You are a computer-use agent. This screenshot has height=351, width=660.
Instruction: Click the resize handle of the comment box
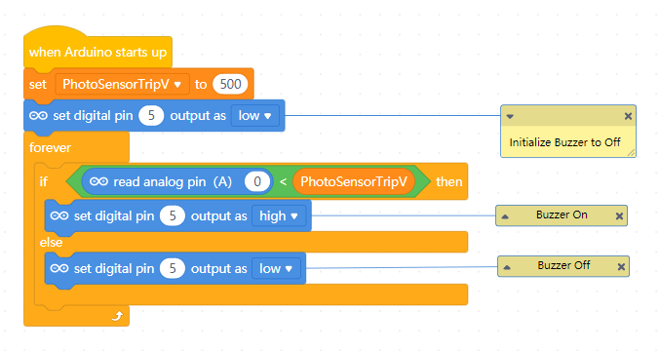pos(631,153)
